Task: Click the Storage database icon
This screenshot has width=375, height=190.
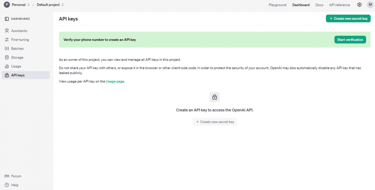Action: [7, 57]
